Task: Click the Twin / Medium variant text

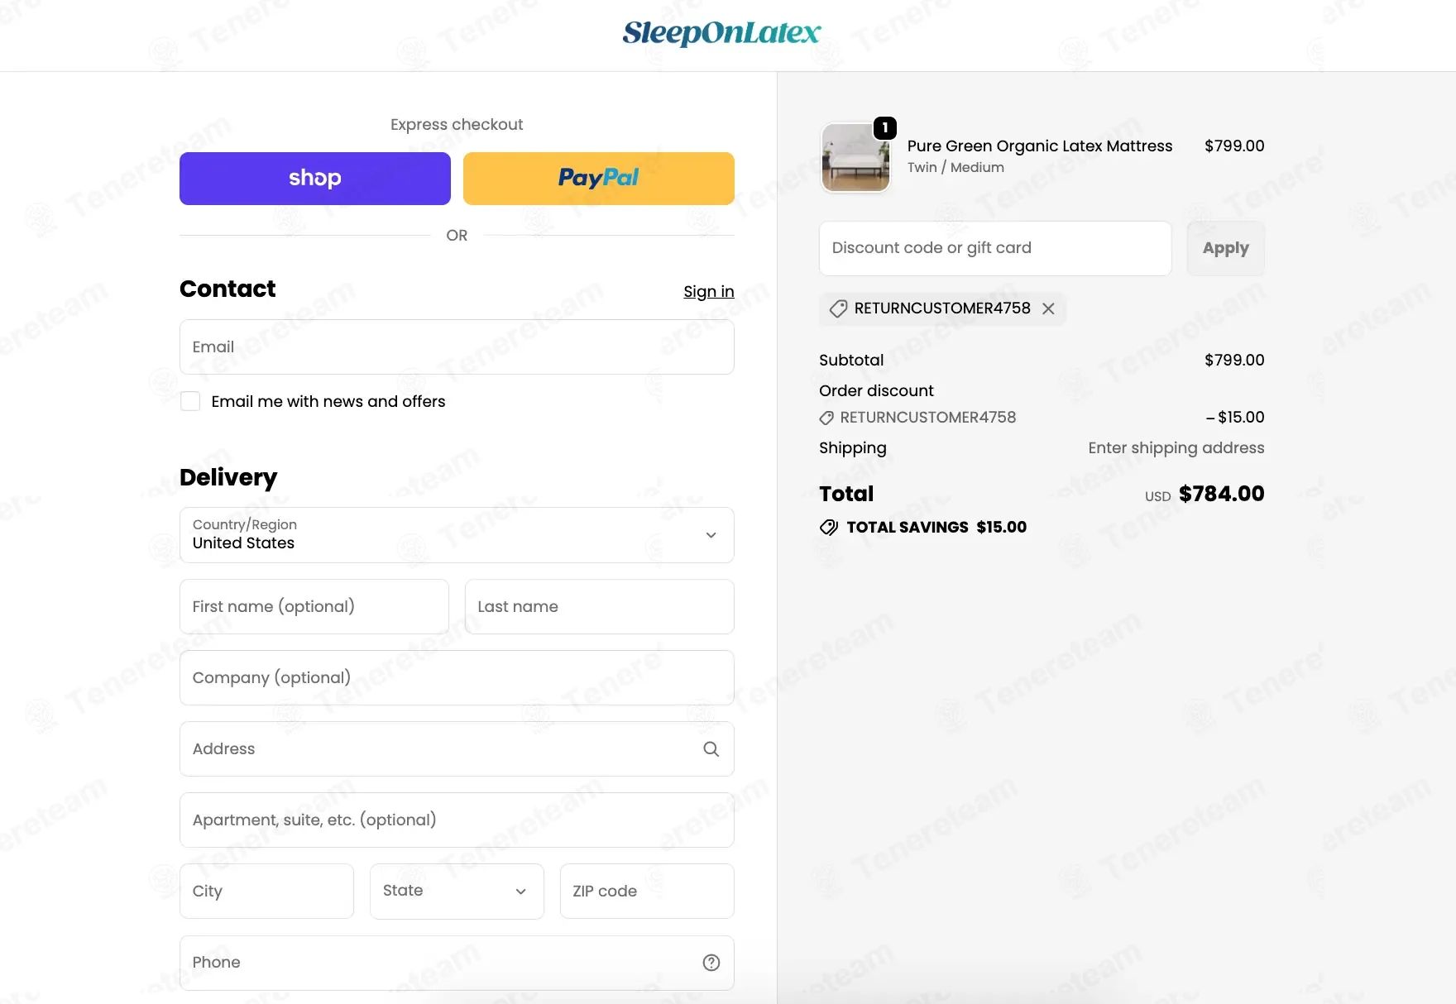Action: click(955, 167)
